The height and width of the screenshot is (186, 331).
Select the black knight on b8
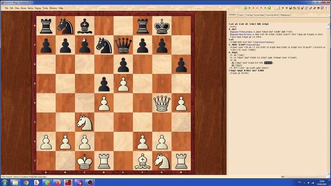[x=65, y=26]
